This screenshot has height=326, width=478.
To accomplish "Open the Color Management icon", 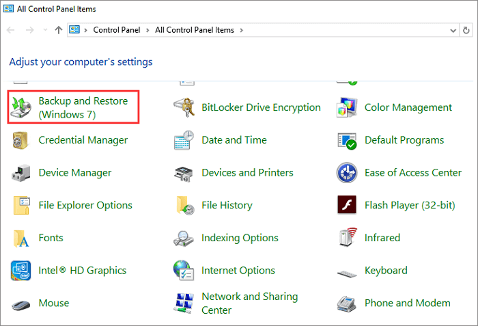I will 348,107.
